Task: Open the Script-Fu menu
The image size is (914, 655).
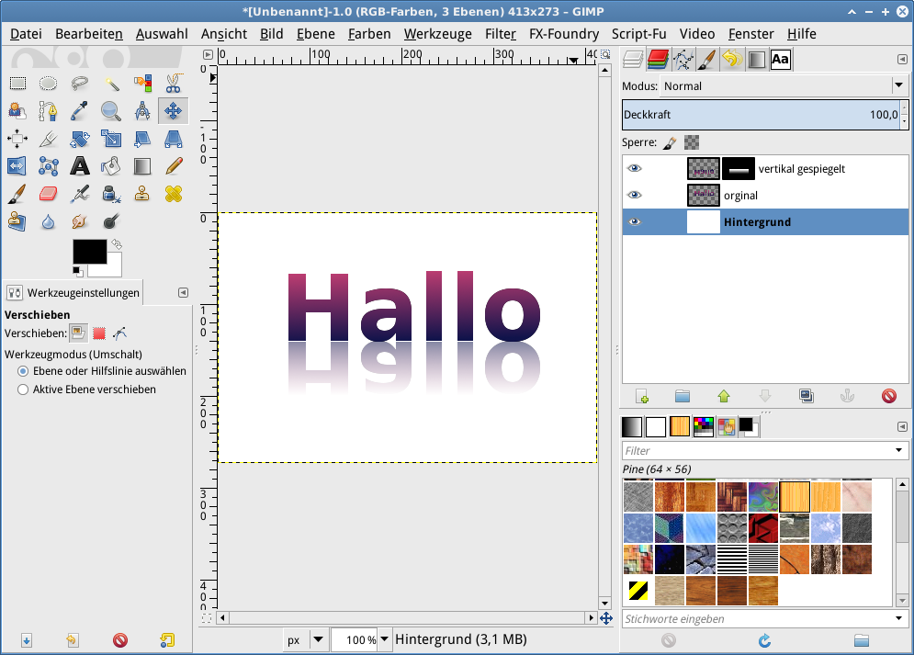Action: (x=638, y=34)
